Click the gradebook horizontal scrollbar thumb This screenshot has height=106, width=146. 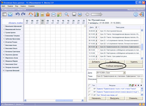[64, 100]
